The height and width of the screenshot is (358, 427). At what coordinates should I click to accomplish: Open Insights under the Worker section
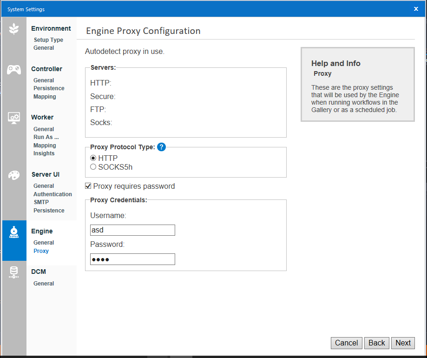44,153
